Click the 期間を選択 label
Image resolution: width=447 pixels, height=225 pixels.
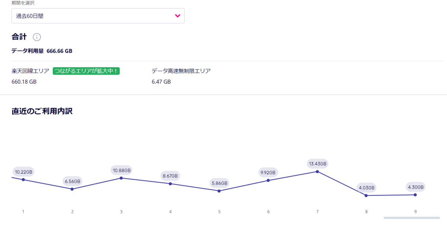23,3
